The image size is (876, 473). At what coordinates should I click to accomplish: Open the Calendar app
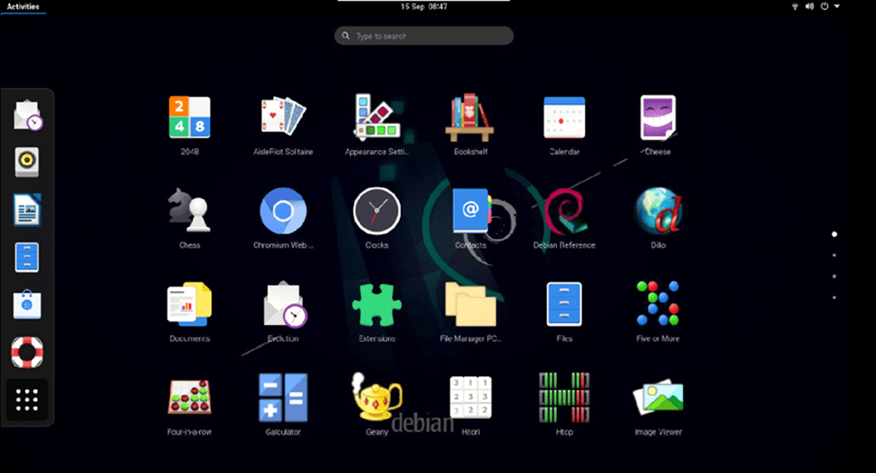[564, 118]
